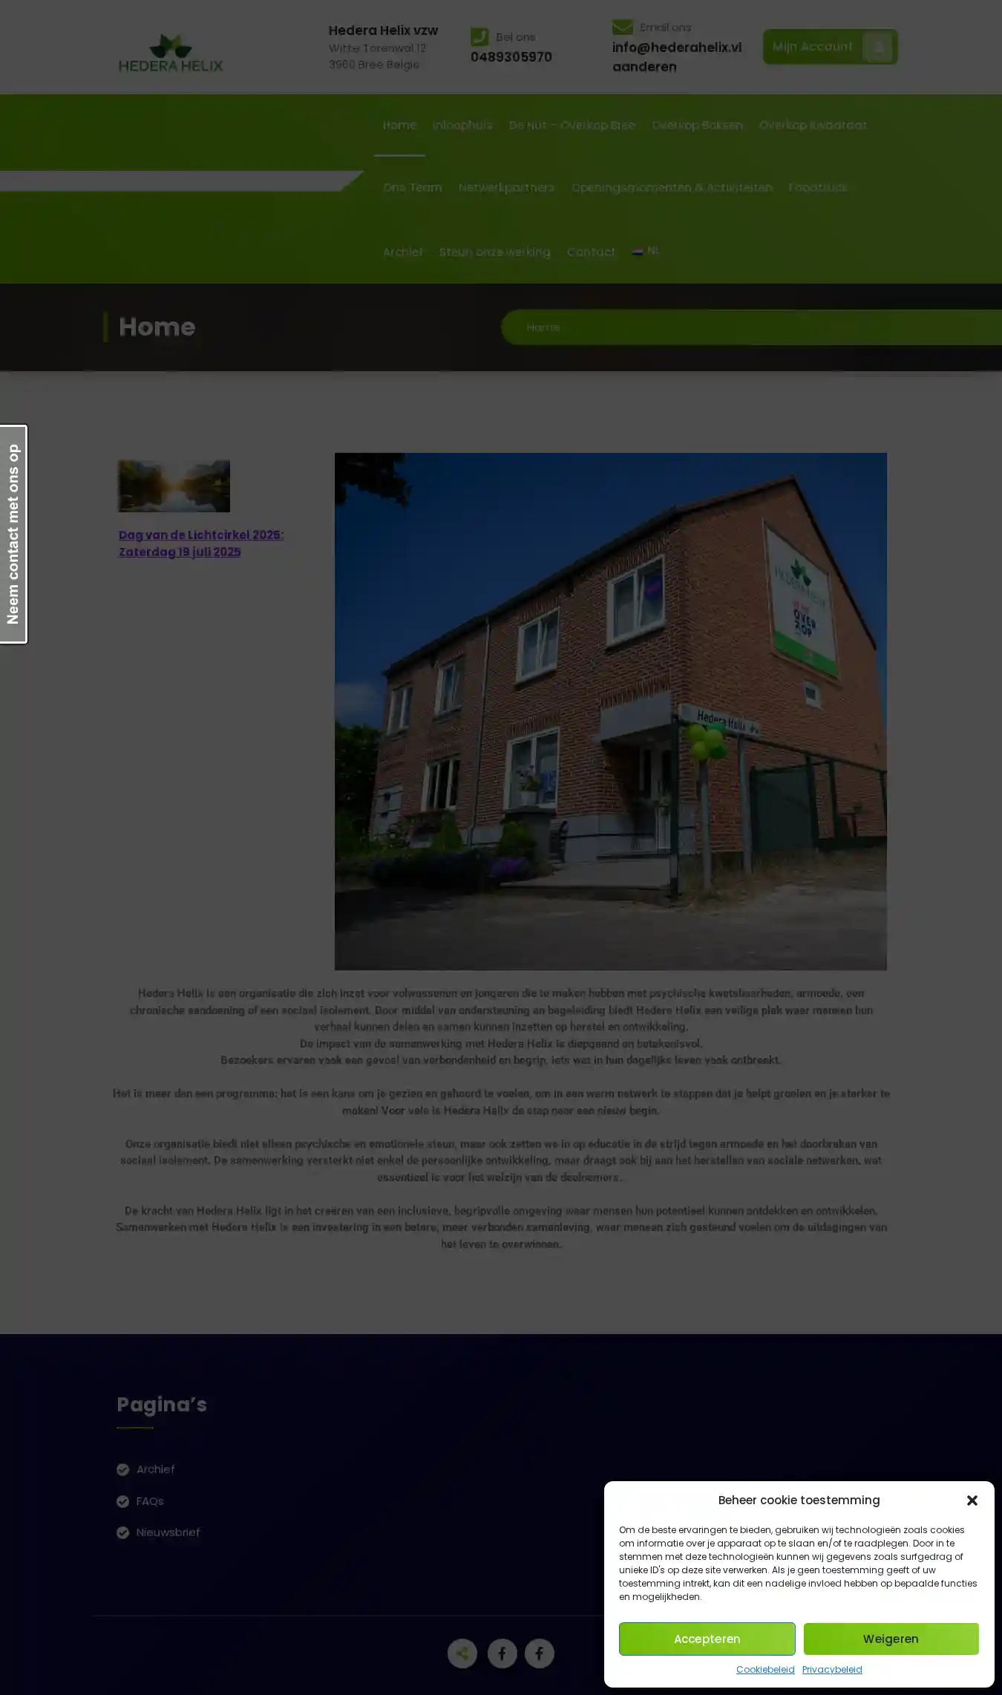The width and height of the screenshot is (1002, 1695).
Task: Open the 'Neem contact met ons op' side tab
Action: [x=13, y=534]
